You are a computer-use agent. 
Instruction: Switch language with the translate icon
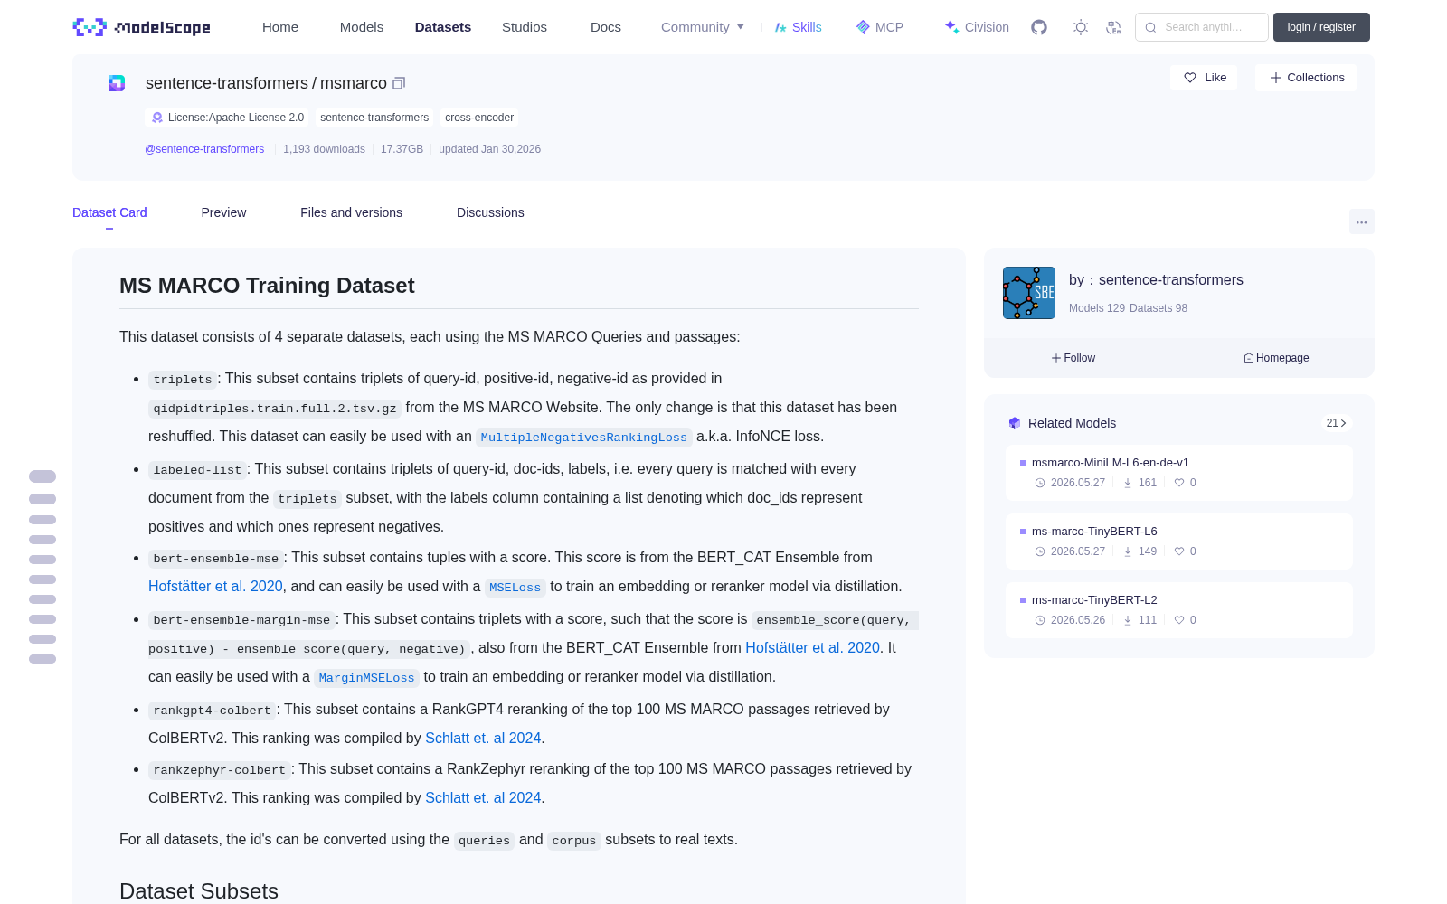pos(1113,27)
